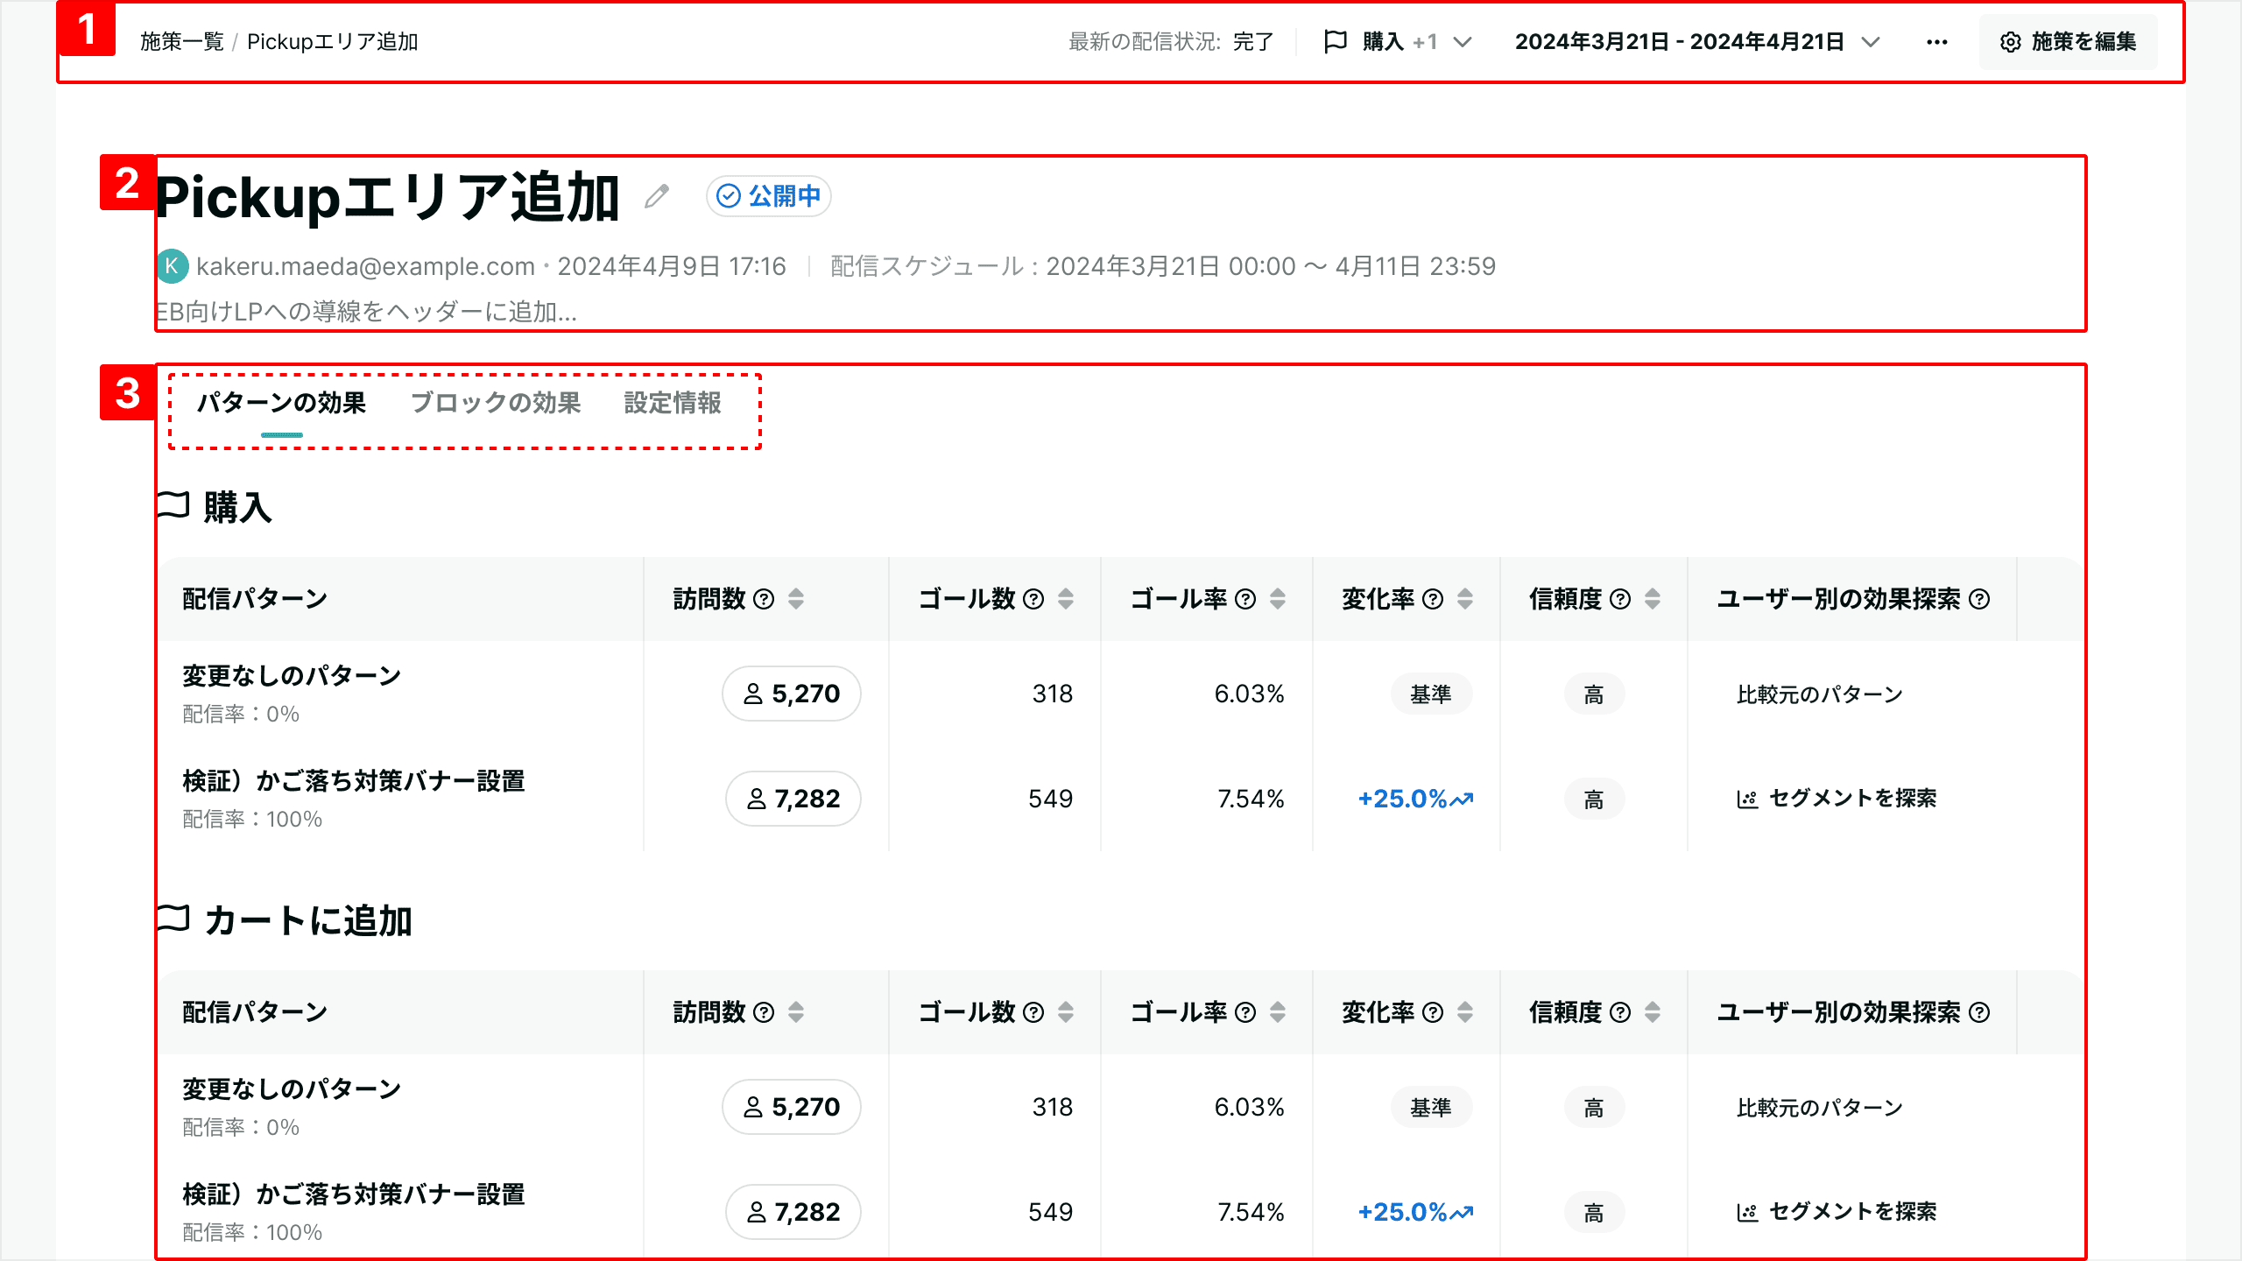The image size is (2242, 1261).
Task: Click help icon next to 信頼度 in カートに追加 table
Action: click(x=1620, y=1012)
